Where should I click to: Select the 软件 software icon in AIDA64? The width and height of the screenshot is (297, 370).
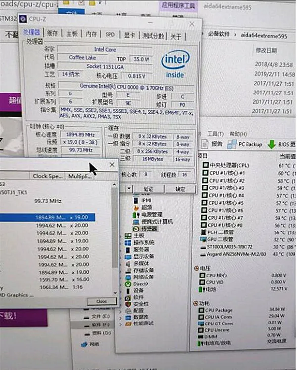point(128,298)
